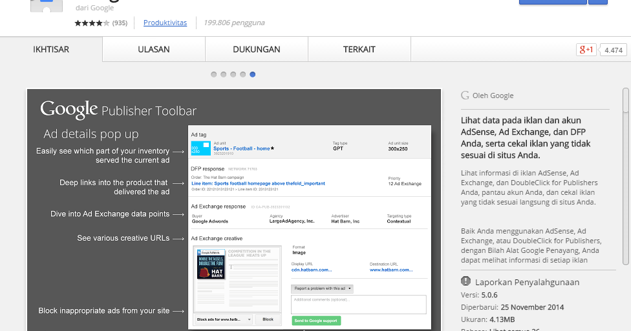Click the extension icon at top left
Image resolution: width=631 pixels, height=331 pixels.
point(47,6)
